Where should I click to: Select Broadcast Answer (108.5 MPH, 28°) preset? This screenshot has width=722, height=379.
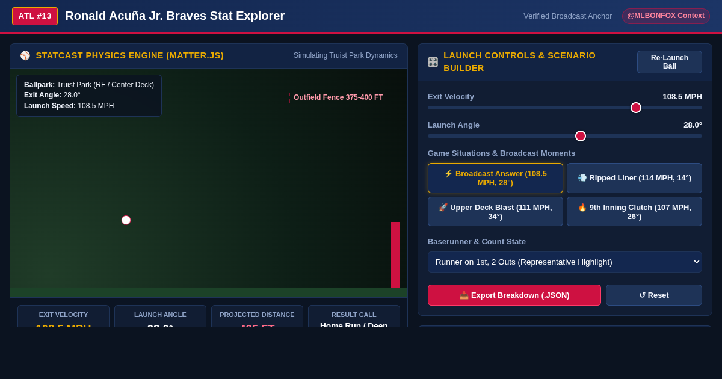pos(495,178)
